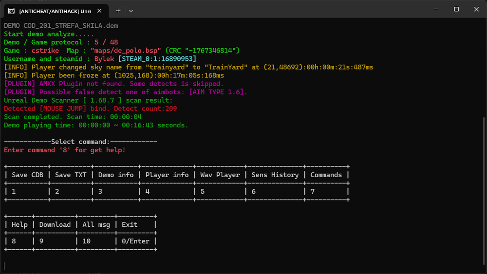Click the "Commands" table cell
The width and height of the screenshot is (487, 274).
(x=326, y=175)
